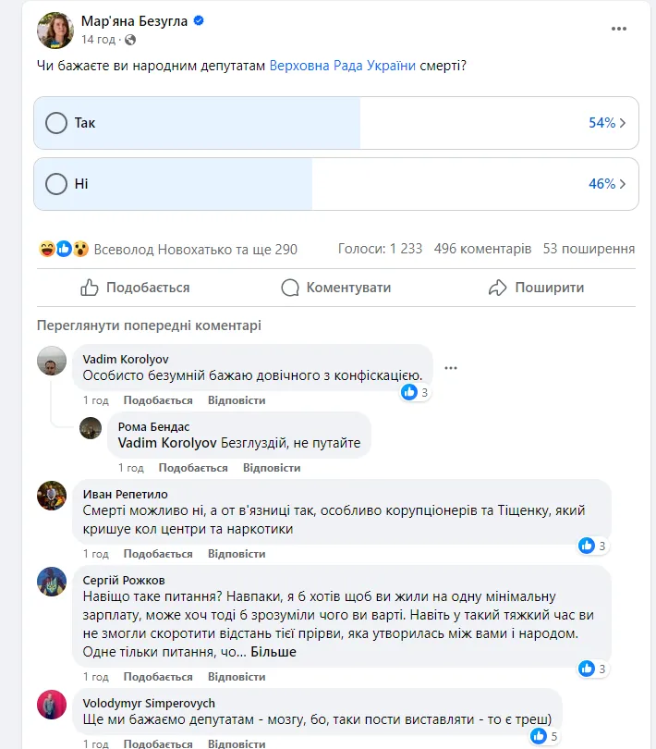Open the reaction emoji summary icons
Viewport: 656px width, 749px height.
(64, 249)
